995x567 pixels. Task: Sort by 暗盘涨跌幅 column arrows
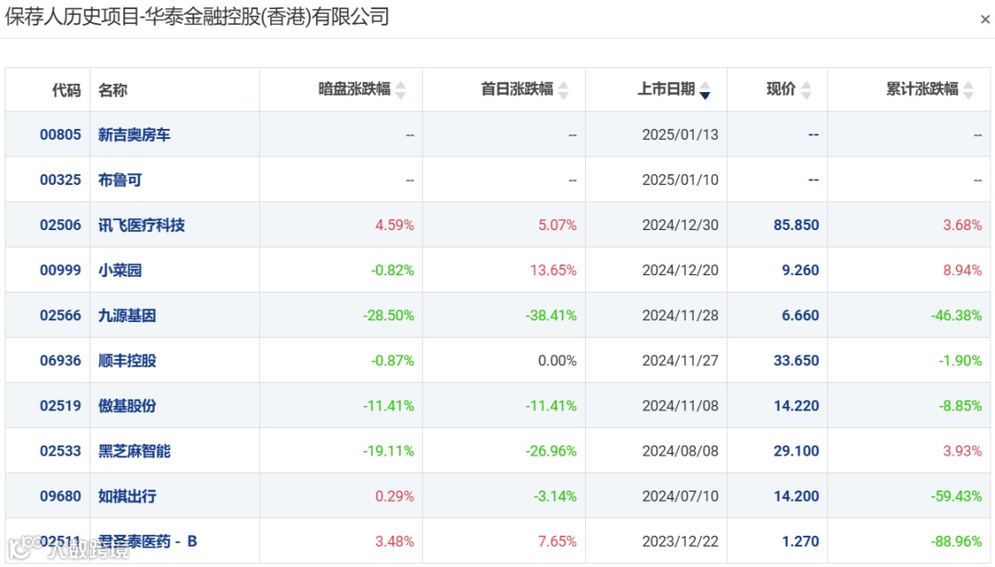coord(401,90)
